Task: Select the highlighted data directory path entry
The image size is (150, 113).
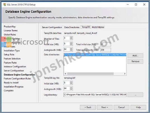Action: (95, 55)
